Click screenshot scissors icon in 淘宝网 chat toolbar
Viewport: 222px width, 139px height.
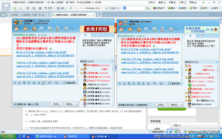(x=148, y=83)
